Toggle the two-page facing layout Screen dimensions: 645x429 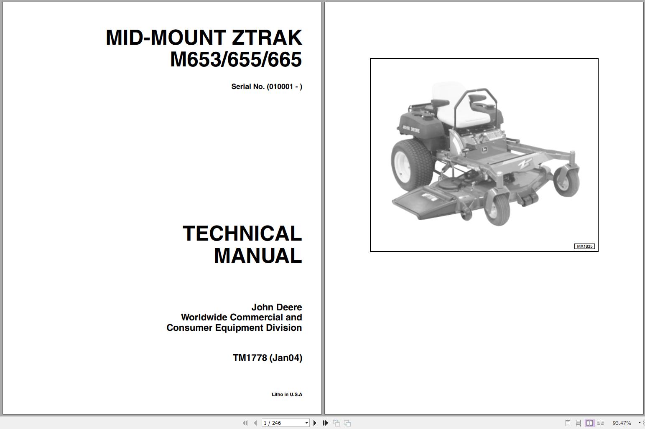(589, 423)
